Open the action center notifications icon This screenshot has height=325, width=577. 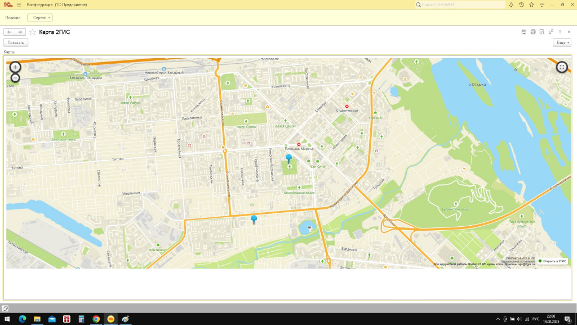[568, 319]
